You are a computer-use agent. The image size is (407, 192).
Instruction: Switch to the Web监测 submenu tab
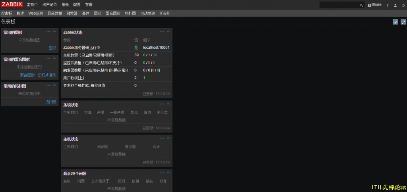(x=36, y=13)
